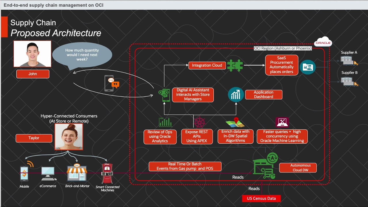The image size is (368, 207).
Task: Click the OCI Region (Ashburn or Phoenix) label
Action: click(x=283, y=48)
